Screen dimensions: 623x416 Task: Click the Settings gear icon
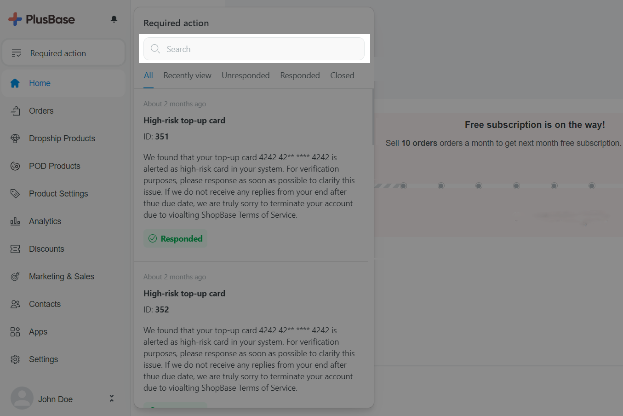point(15,359)
